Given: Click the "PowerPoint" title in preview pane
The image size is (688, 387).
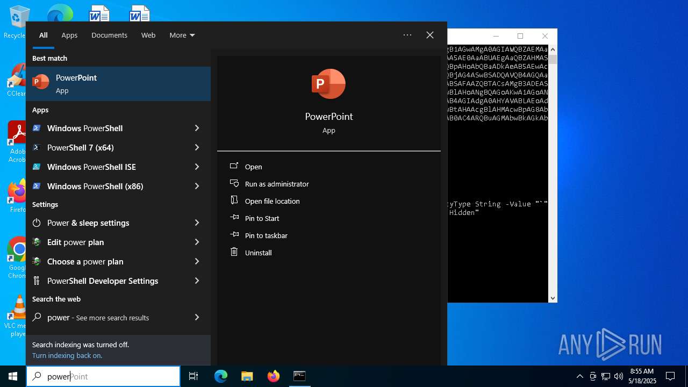Looking at the screenshot, I should 329,116.
